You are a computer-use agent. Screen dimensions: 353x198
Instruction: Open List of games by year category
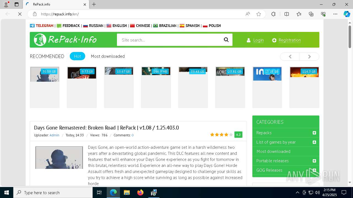coord(276,142)
